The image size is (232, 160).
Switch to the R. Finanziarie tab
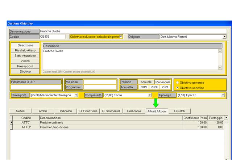(88, 111)
